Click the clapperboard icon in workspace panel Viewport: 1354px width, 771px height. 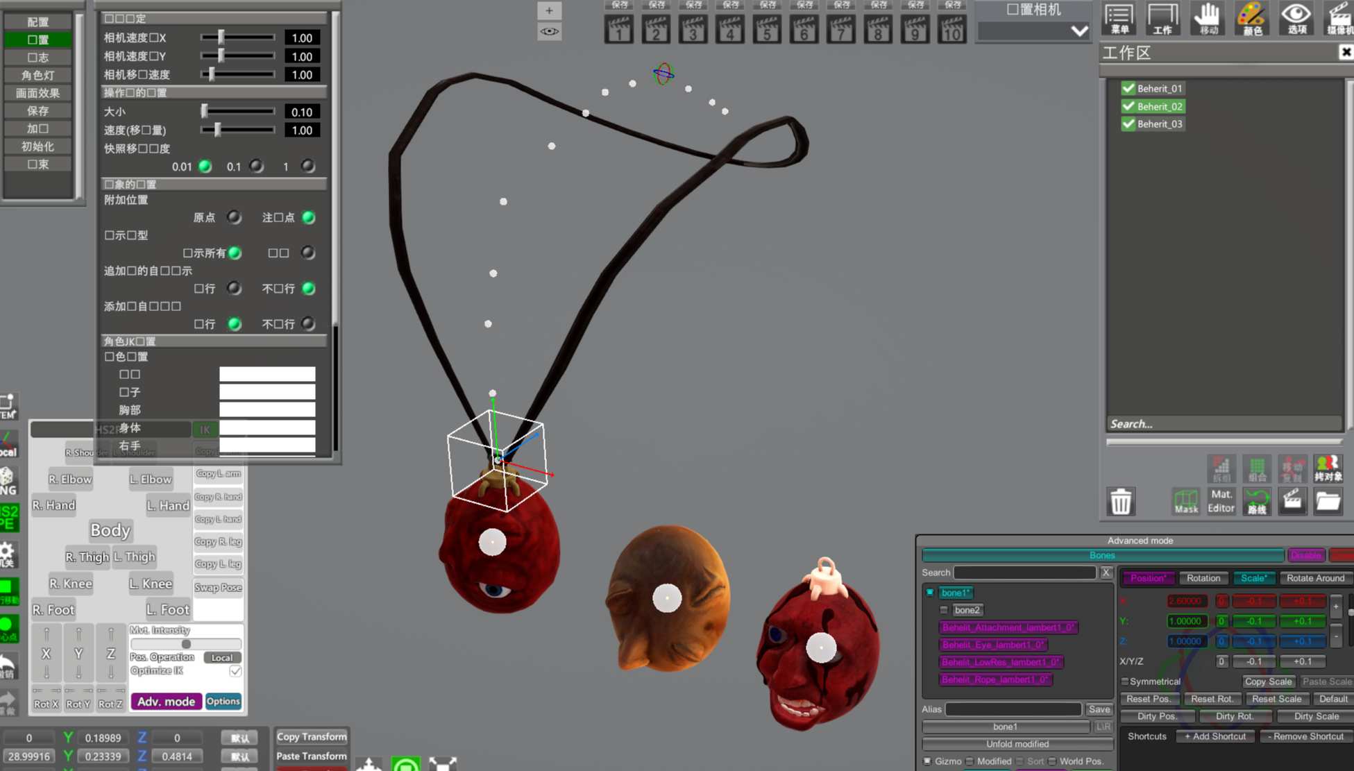coord(1292,501)
